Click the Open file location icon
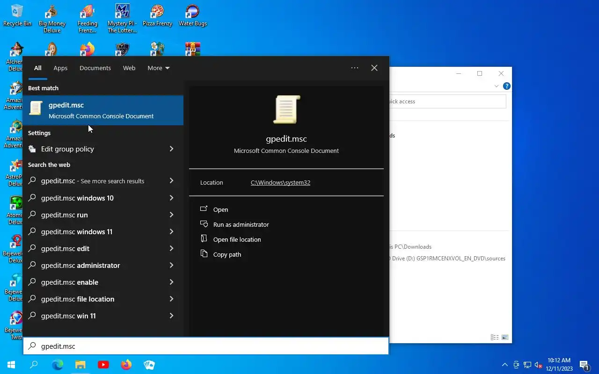Screen dimensions: 599x374 click(204, 239)
